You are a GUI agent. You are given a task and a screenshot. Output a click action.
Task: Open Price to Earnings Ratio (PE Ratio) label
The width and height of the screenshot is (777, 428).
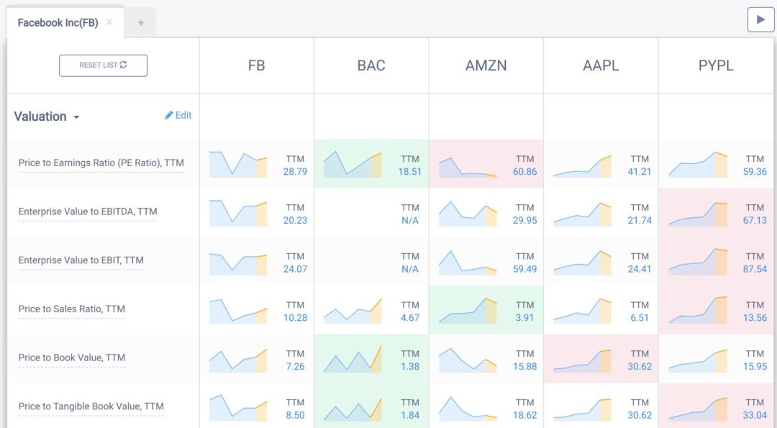tap(101, 163)
